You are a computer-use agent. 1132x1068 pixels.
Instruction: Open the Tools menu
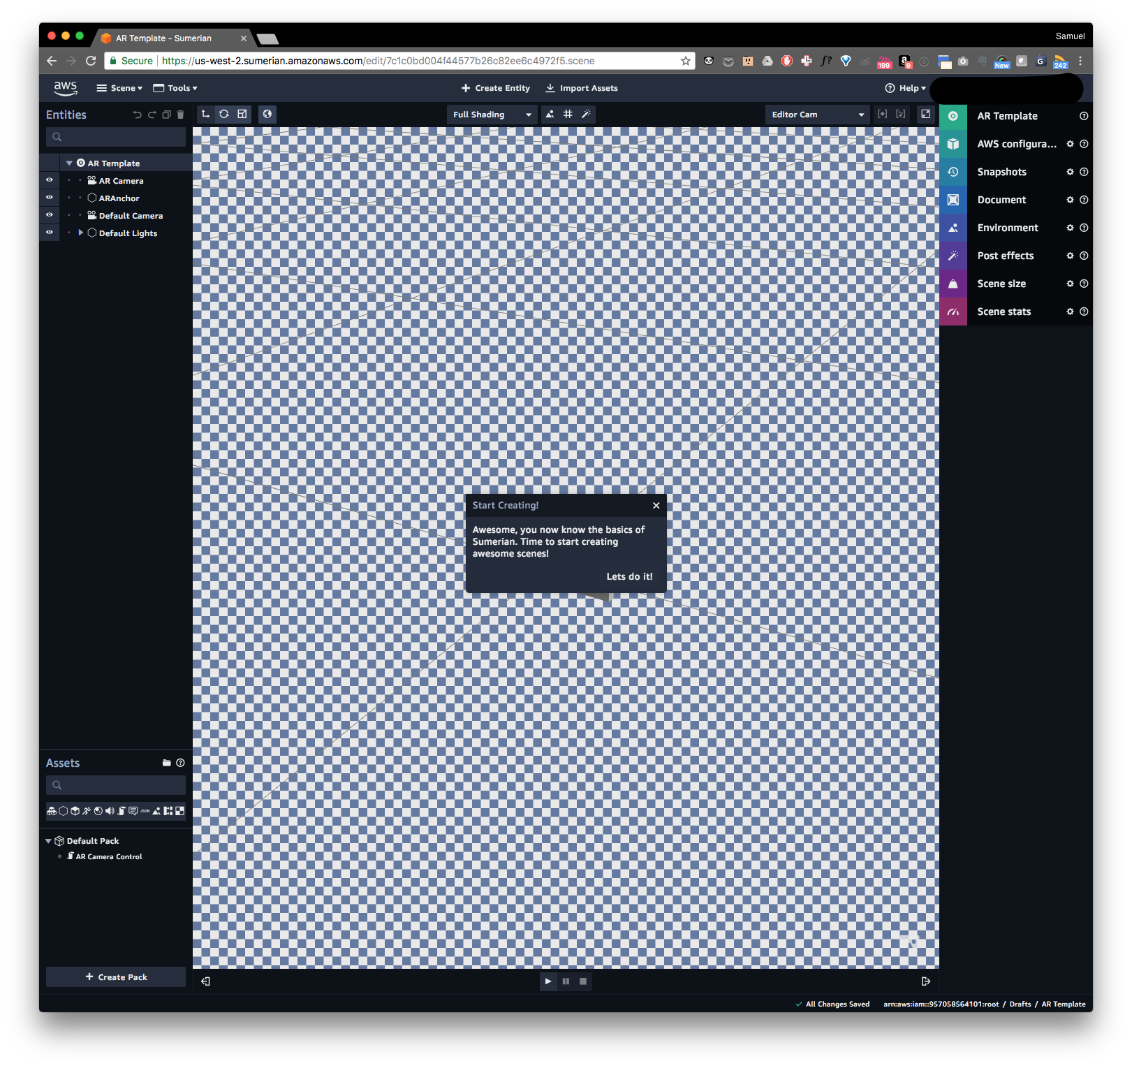click(x=175, y=88)
